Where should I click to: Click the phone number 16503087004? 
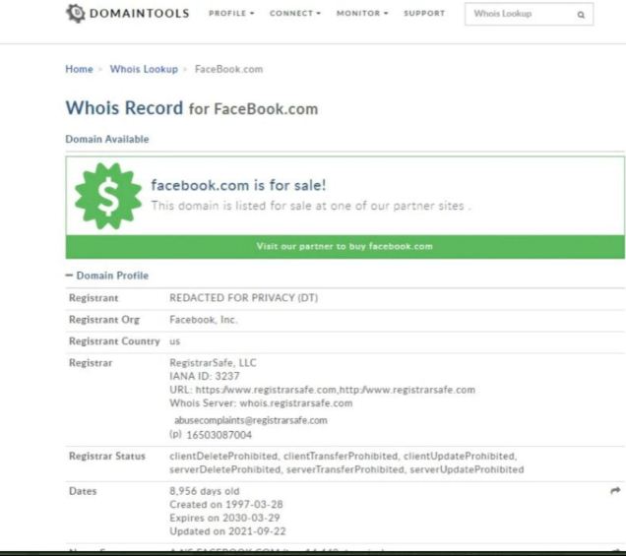click(x=219, y=435)
